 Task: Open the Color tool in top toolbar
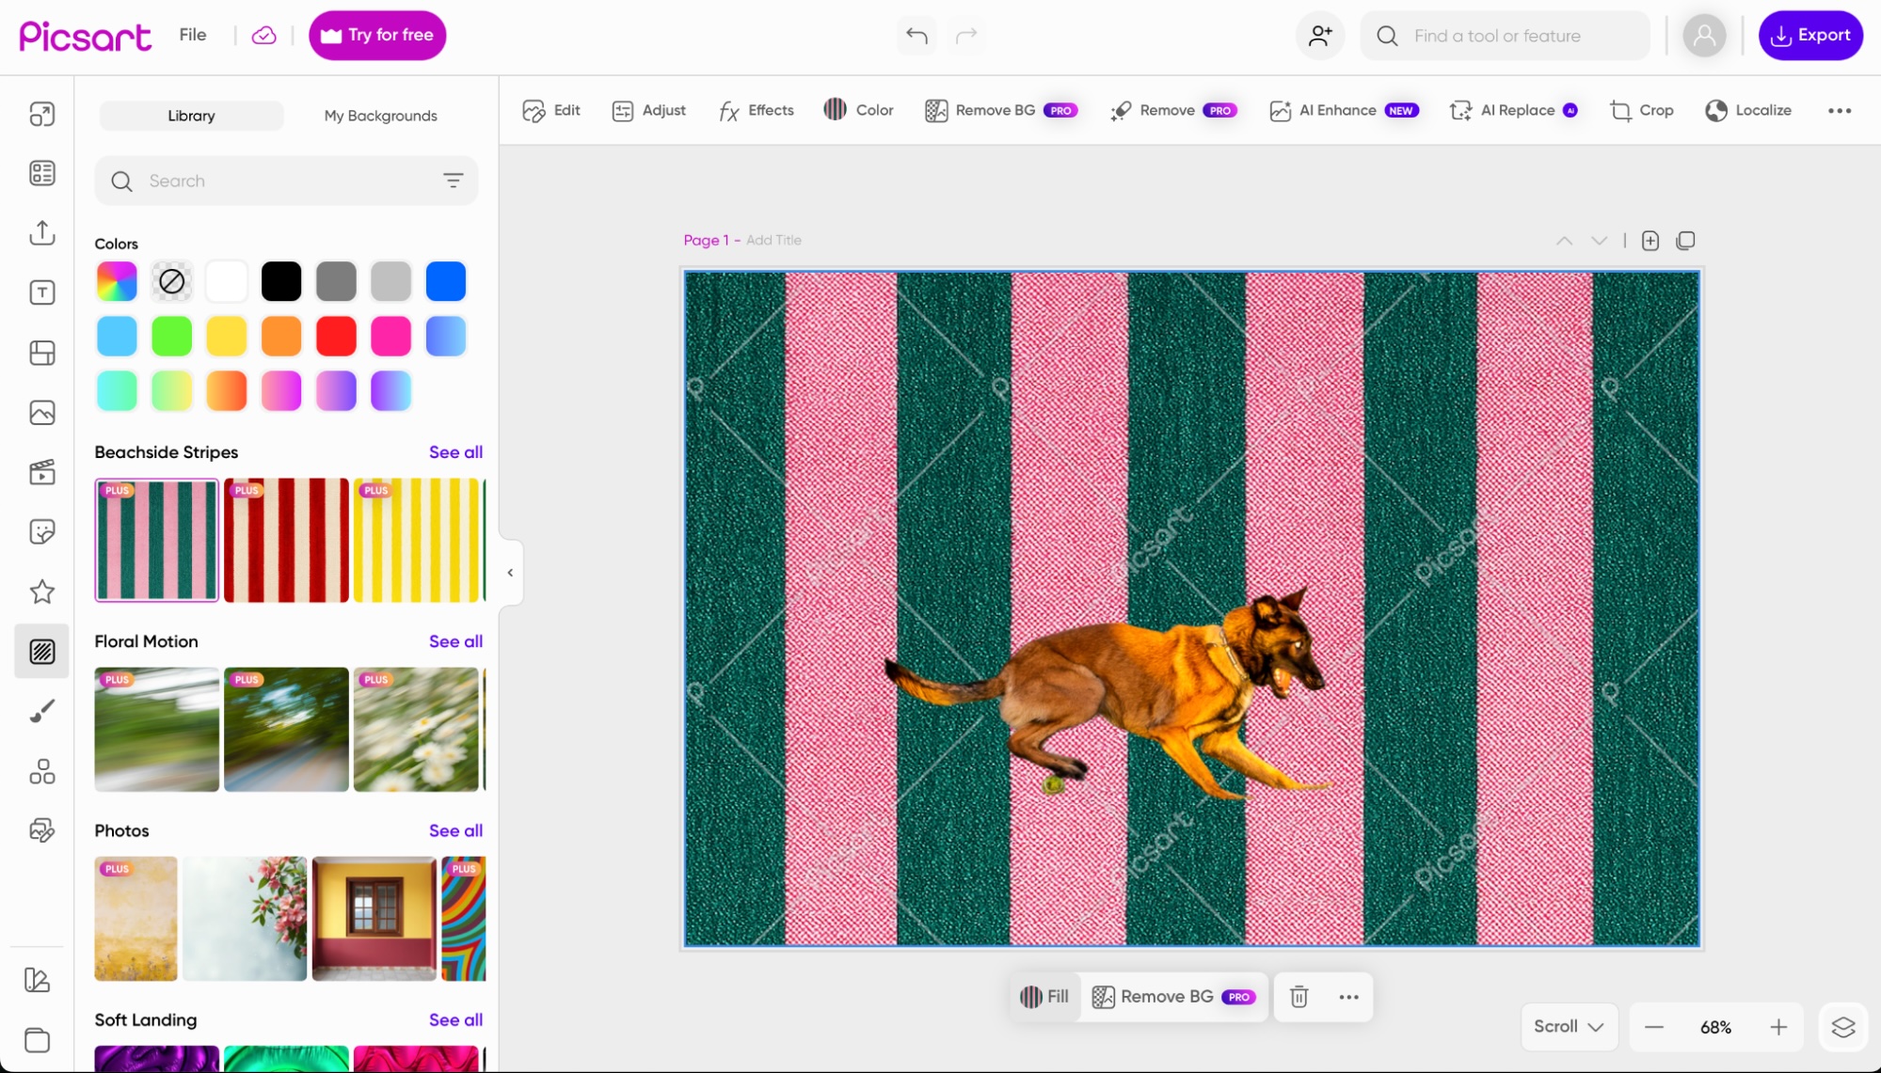coord(858,111)
